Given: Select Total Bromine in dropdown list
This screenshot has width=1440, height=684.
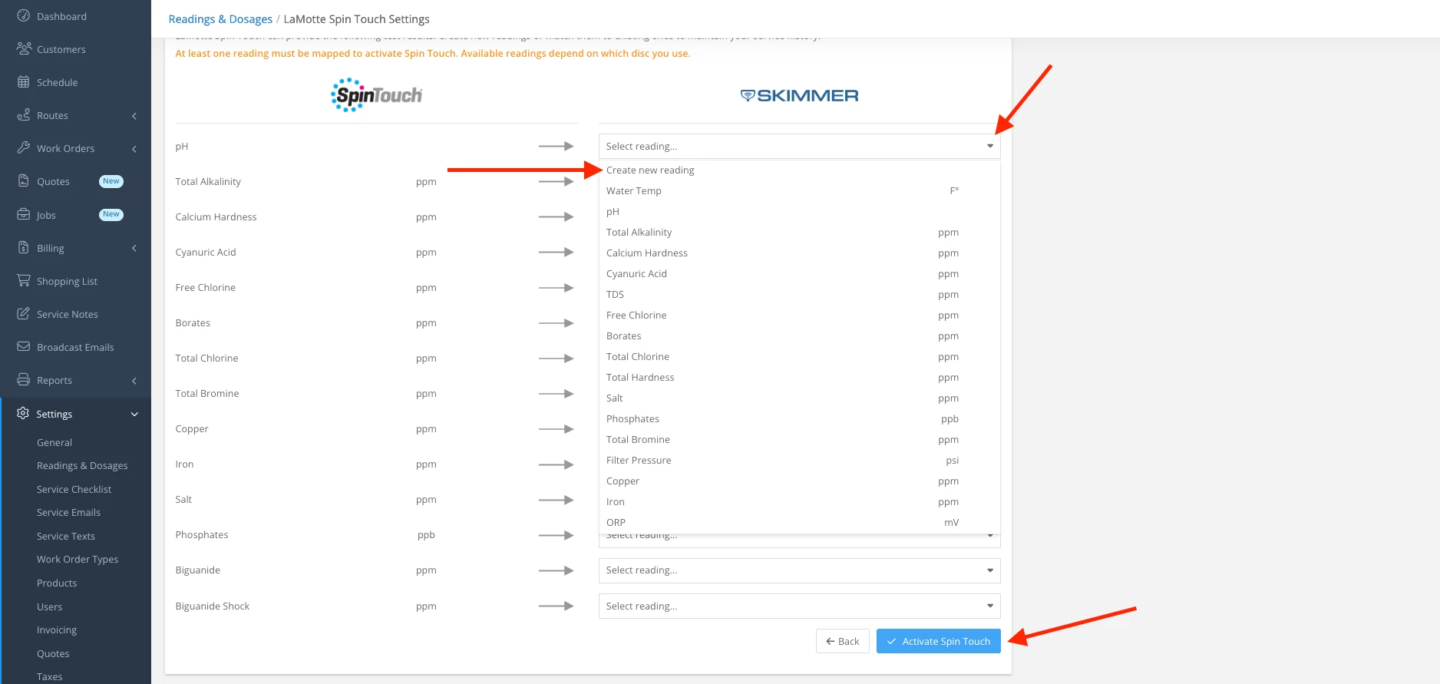Looking at the screenshot, I should click(799, 440).
